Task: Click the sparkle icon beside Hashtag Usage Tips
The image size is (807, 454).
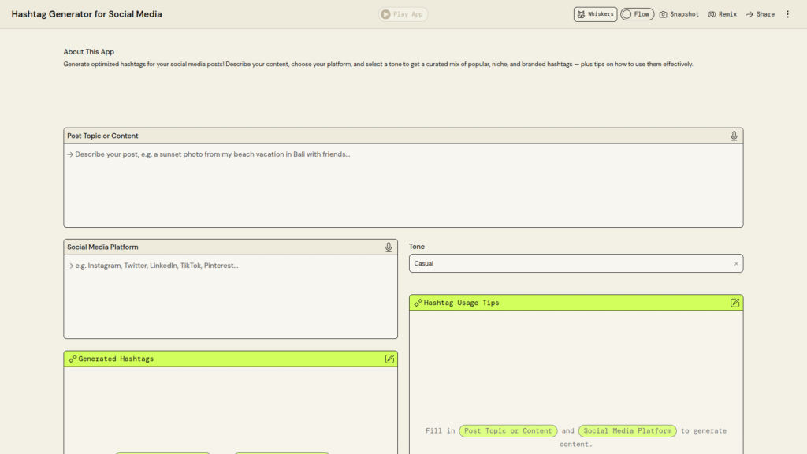Action: click(x=418, y=303)
